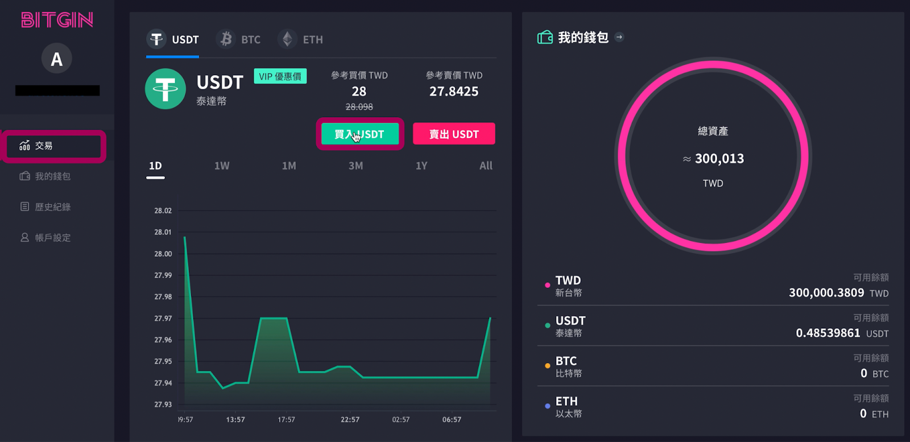910x442 pixels.
Task: Select the 1M chart range
Action: pyautogui.click(x=289, y=166)
